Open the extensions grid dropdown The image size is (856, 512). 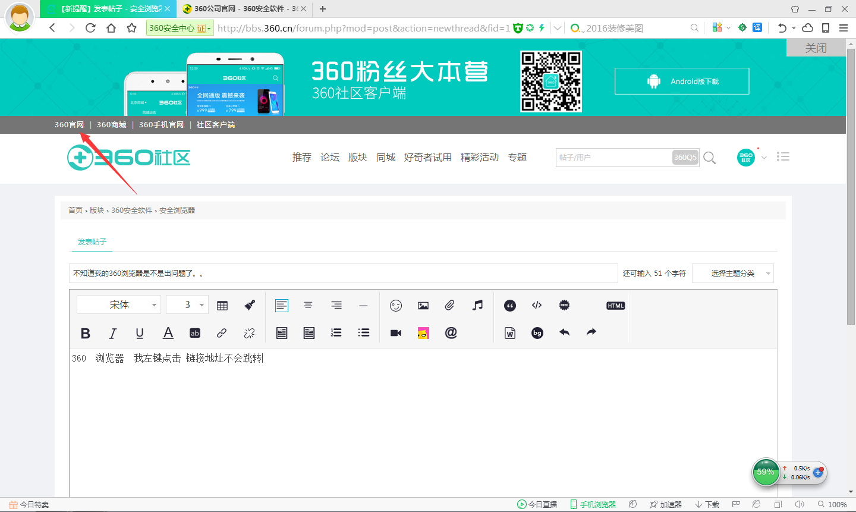728,28
